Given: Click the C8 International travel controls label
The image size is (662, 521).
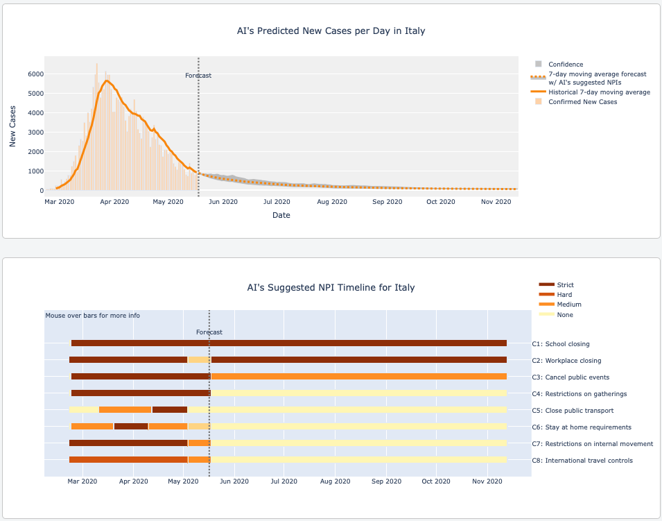Looking at the screenshot, I should (x=589, y=461).
